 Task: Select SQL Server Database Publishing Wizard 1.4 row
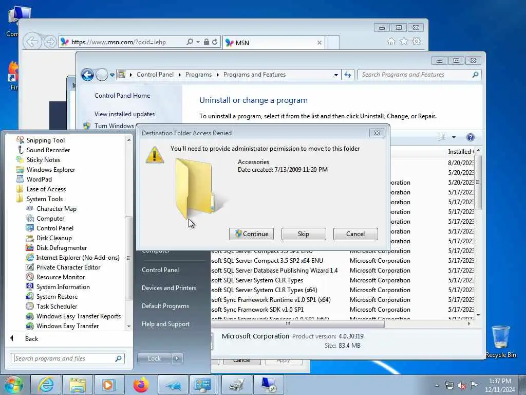342,271
